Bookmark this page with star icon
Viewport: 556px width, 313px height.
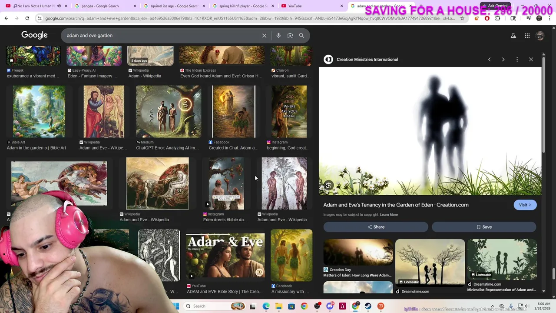click(462, 18)
